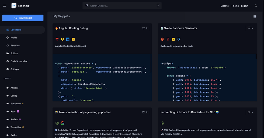The width and height of the screenshot is (264, 138).
Task: Click 'Svelte code to generate bar code' text
Action: pos(177,46)
